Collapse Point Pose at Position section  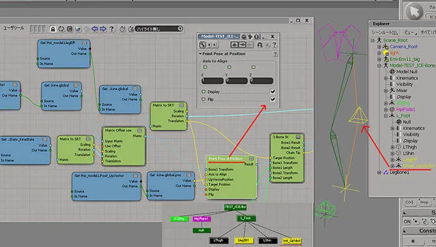point(200,54)
